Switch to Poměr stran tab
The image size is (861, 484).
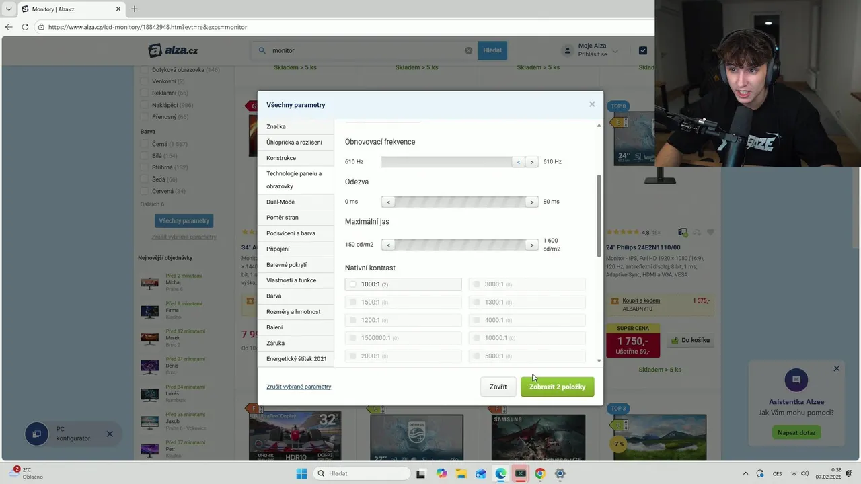295,217
